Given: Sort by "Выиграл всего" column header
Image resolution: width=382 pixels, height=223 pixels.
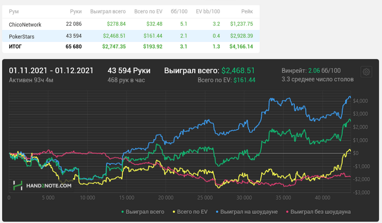Looking at the screenshot, I should click(108, 11).
